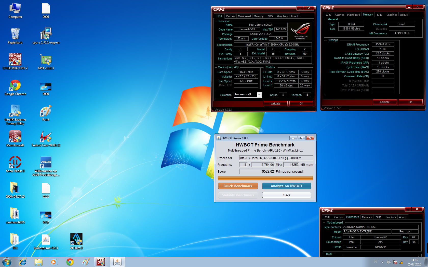Switch to Mainboard tab in CPU window
The width and height of the screenshot is (428, 267).
[244, 16]
